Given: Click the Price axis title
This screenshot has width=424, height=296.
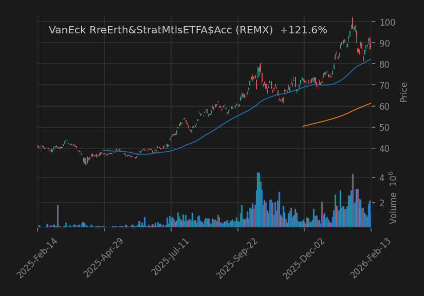Looking at the screenshot, I should (x=403, y=91).
